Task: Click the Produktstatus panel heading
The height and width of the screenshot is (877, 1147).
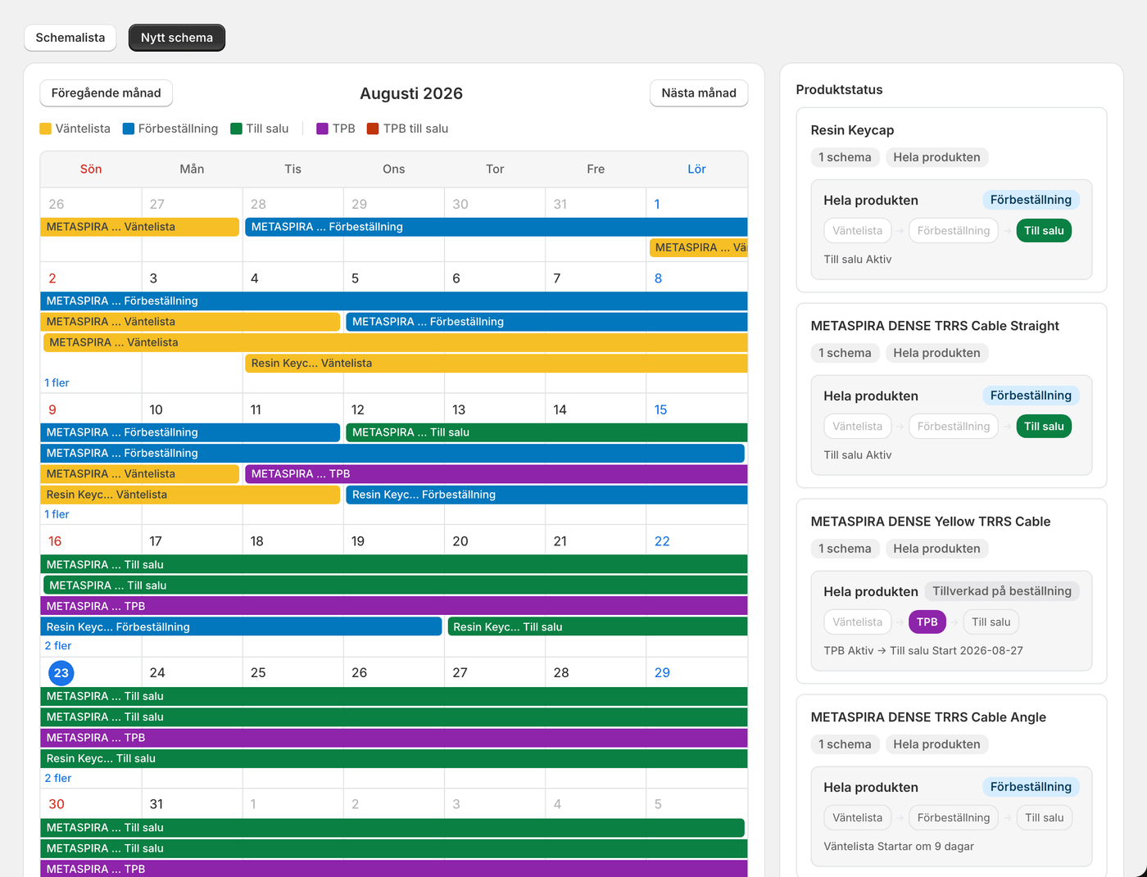Action: click(x=840, y=89)
